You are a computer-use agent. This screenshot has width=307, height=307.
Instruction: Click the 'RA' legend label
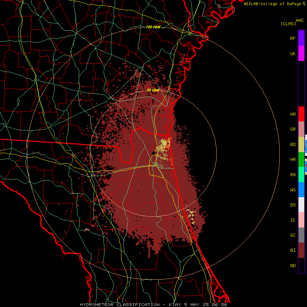(x=293, y=175)
